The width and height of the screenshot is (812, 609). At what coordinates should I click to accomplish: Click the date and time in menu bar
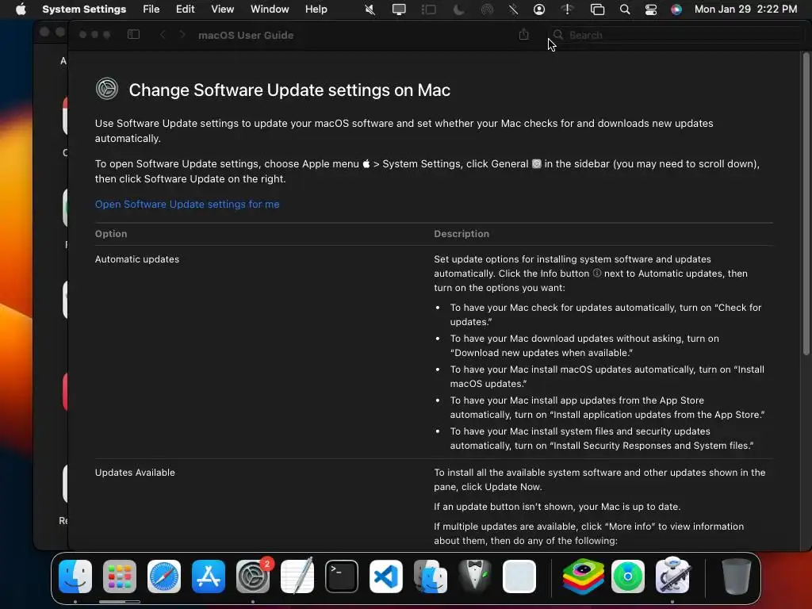pyautogui.click(x=745, y=10)
